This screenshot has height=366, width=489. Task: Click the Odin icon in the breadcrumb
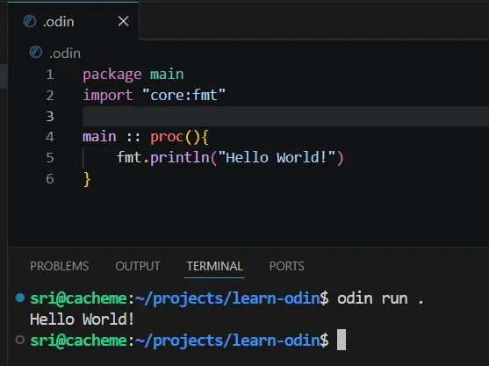36,52
